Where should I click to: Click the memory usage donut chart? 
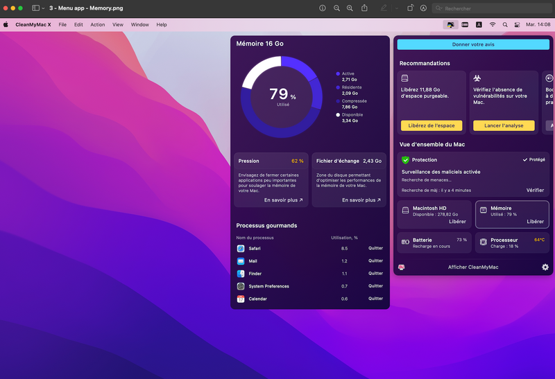(282, 96)
